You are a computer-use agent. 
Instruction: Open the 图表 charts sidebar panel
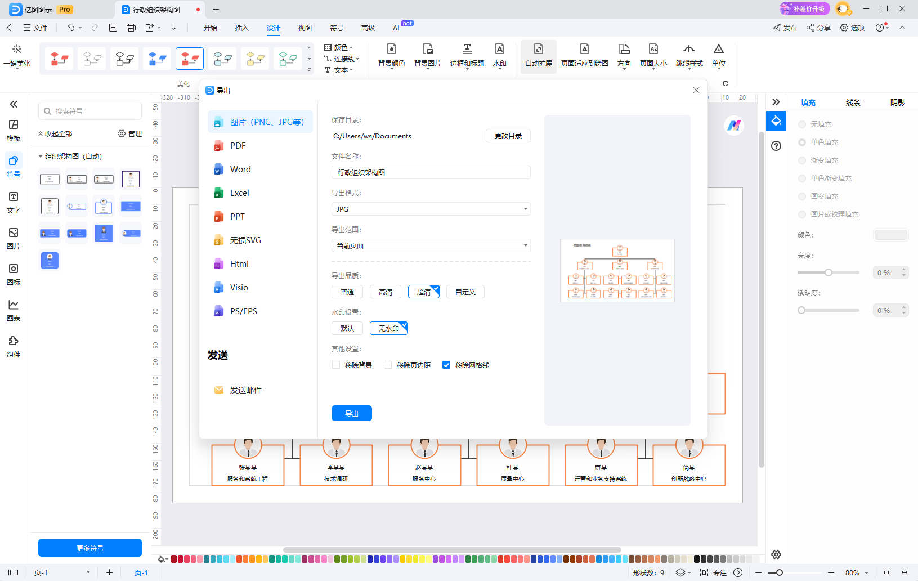14,310
